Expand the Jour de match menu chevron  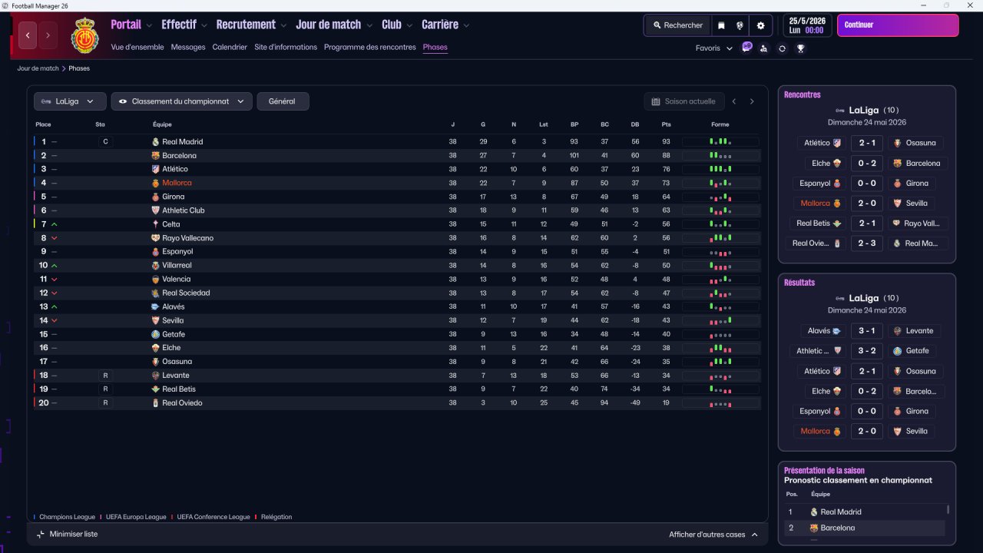coord(369,25)
